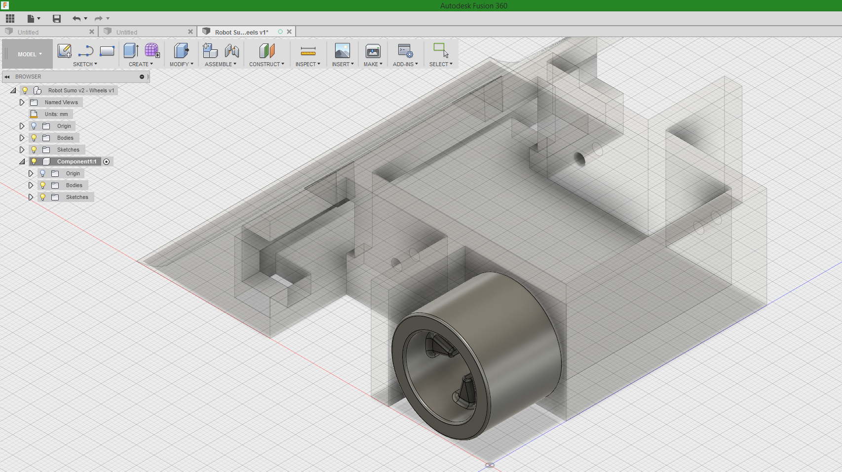Activate Component1:1 with its radio button
Screen dimensions: 842x472
click(x=107, y=161)
